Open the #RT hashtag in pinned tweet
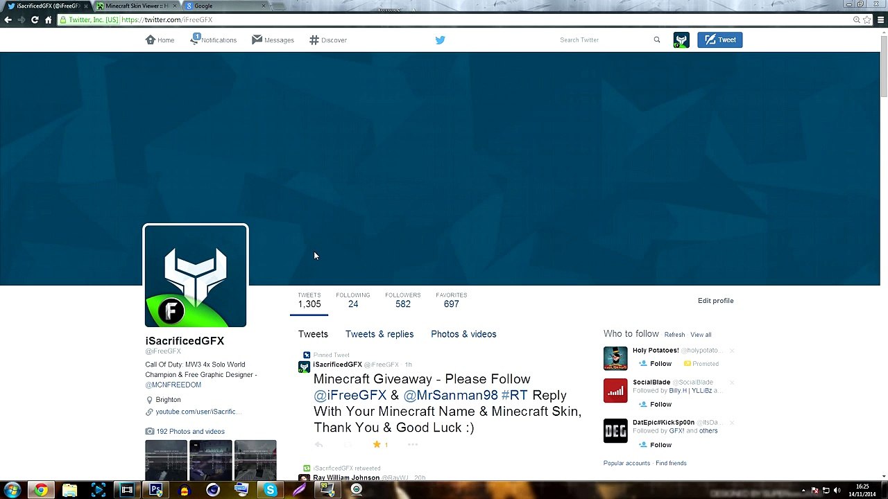The width and height of the screenshot is (888, 499). click(x=515, y=395)
